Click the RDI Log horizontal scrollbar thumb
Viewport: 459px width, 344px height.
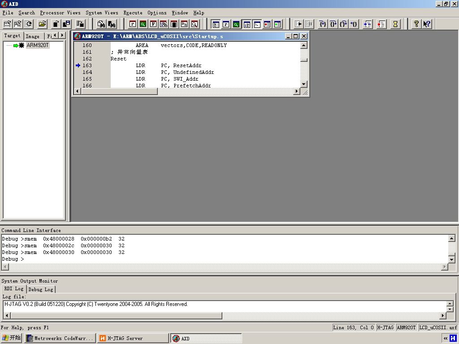[116, 316]
